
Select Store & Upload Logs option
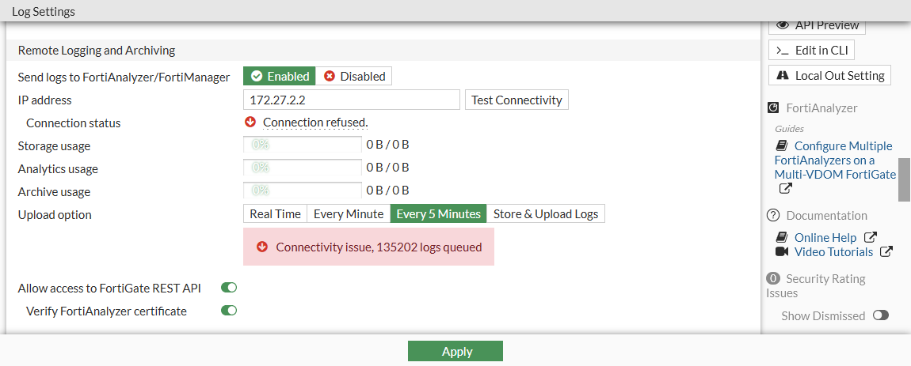click(546, 213)
